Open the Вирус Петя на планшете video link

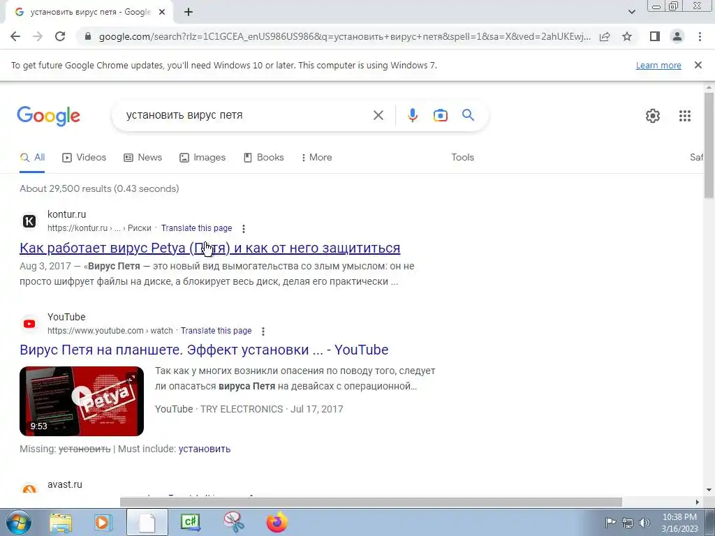[x=204, y=350]
